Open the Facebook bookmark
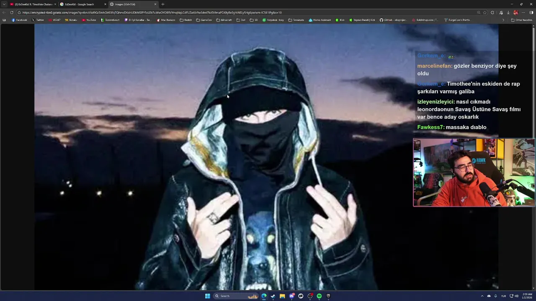 tap(19, 20)
